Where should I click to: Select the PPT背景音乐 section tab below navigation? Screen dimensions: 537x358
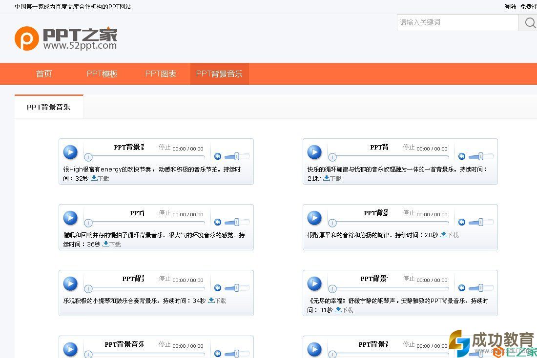(49, 107)
